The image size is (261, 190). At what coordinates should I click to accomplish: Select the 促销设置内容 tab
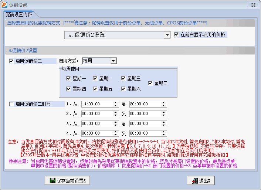tap(18, 15)
